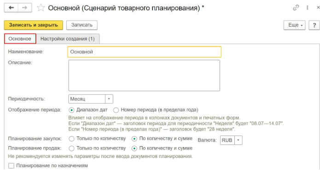Switch to the Основное tab
The image size is (320, 170).
pyautogui.click(x=20, y=39)
